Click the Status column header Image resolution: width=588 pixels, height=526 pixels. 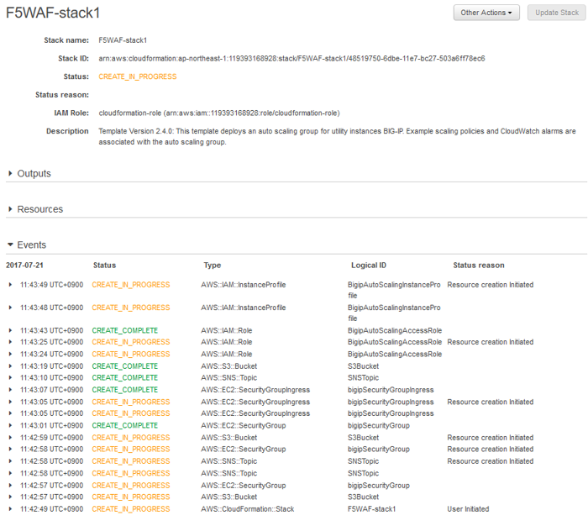[104, 266]
